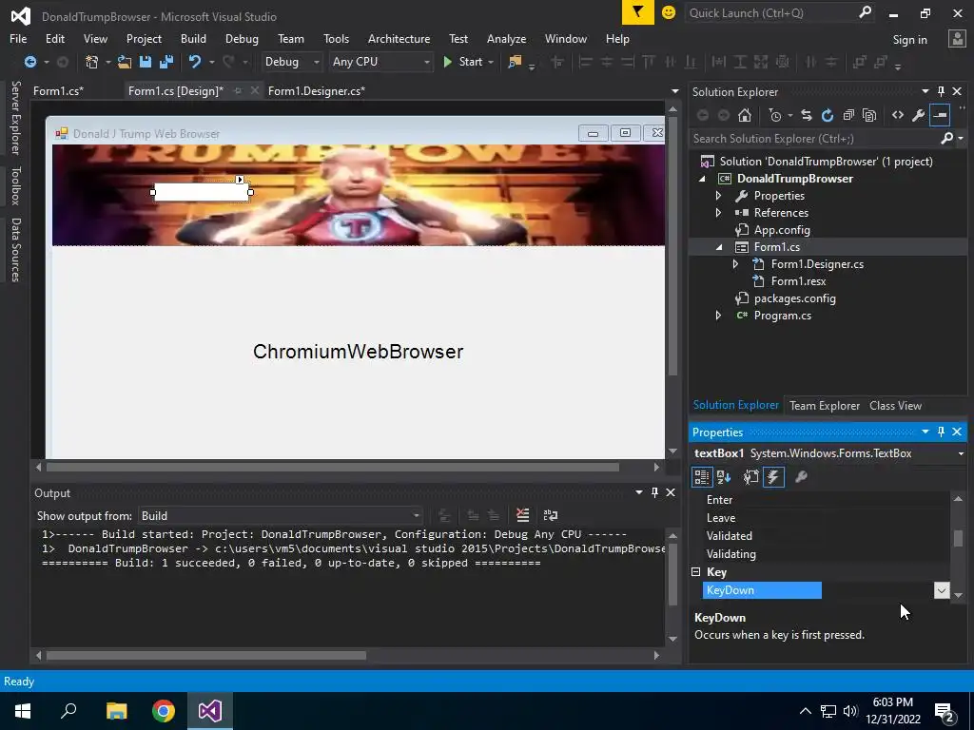
Task: Expand the Program.cs node
Action: tap(719, 316)
